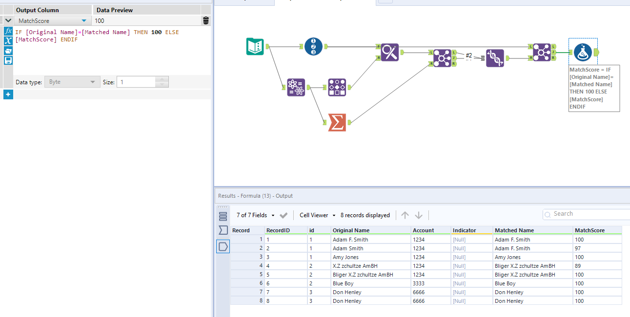The image size is (630, 317).
Task: Open the Browse tool beaker icon
Action: pyautogui.click(x=584, y=51)
